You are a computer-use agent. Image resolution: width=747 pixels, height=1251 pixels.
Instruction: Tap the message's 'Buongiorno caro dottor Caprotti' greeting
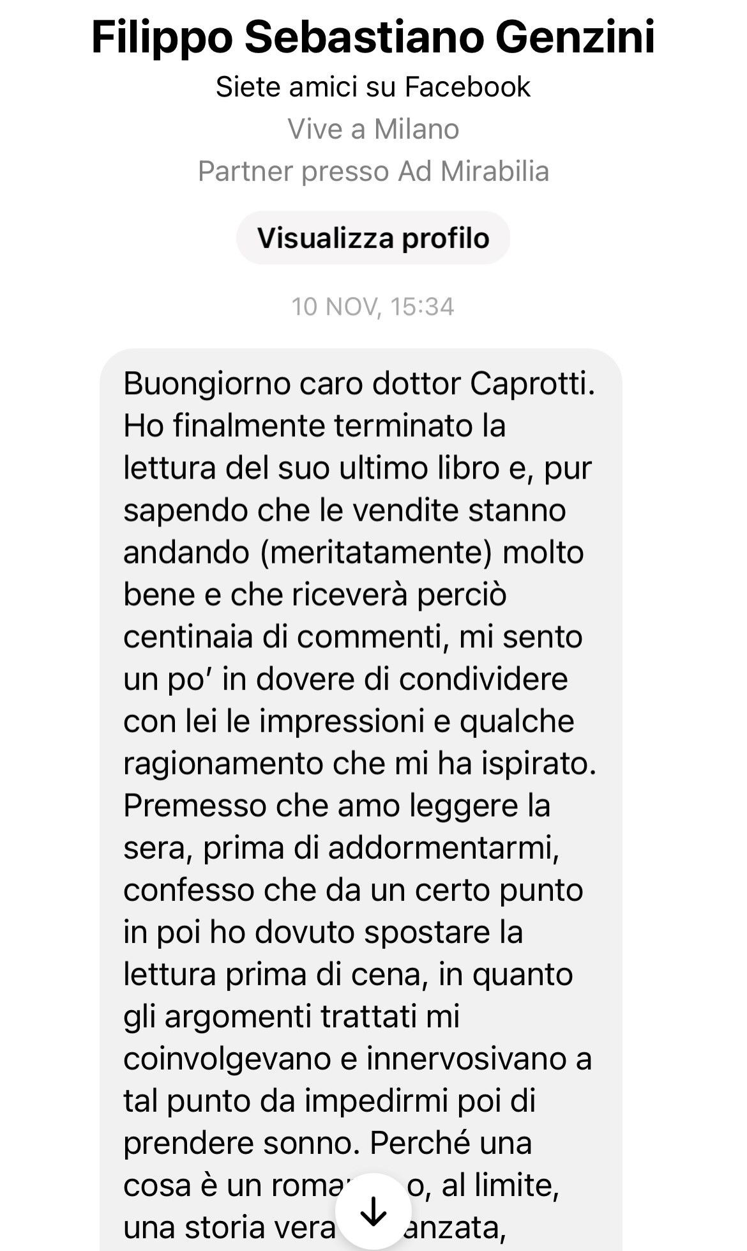click(x=359, y=383)
